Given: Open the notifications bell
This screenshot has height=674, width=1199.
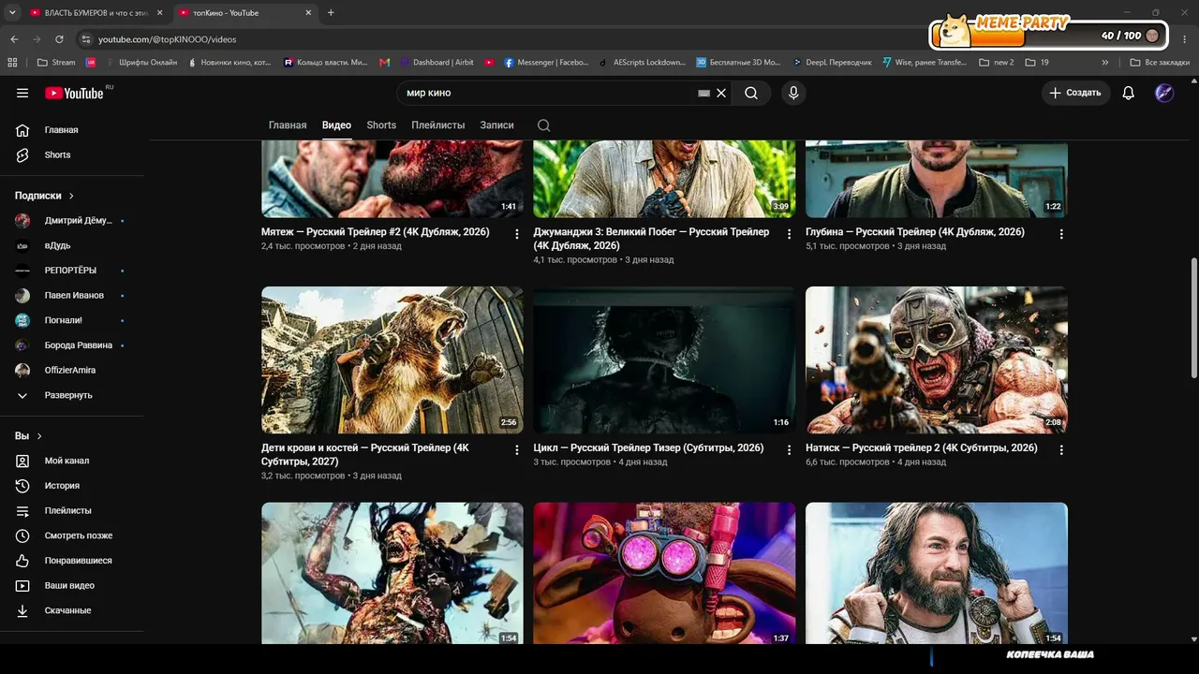Looking at the screenshot, I should (1129, 93).
